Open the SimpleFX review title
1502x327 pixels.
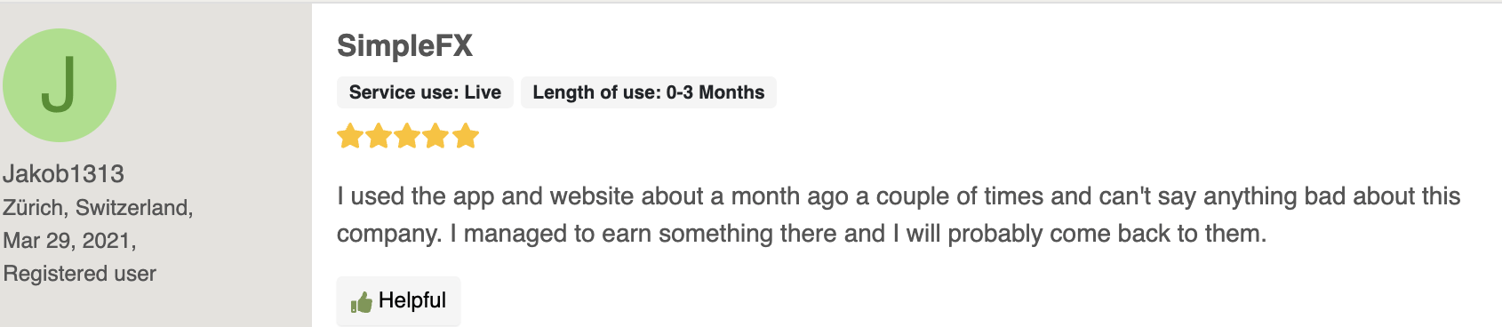[x=404, y=45]
